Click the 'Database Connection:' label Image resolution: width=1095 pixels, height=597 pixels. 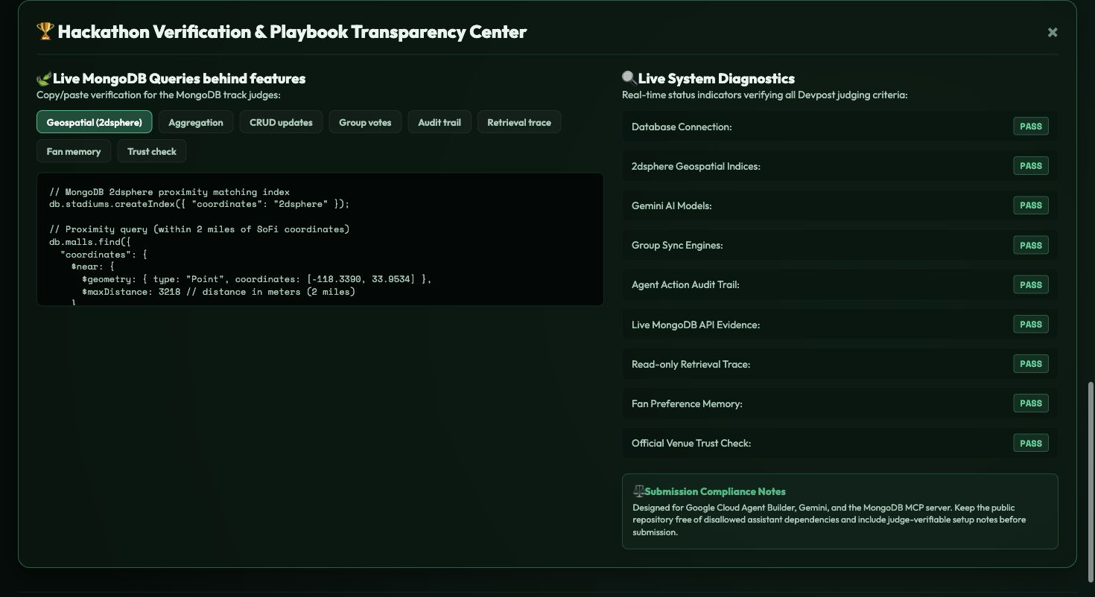point(682,127)
